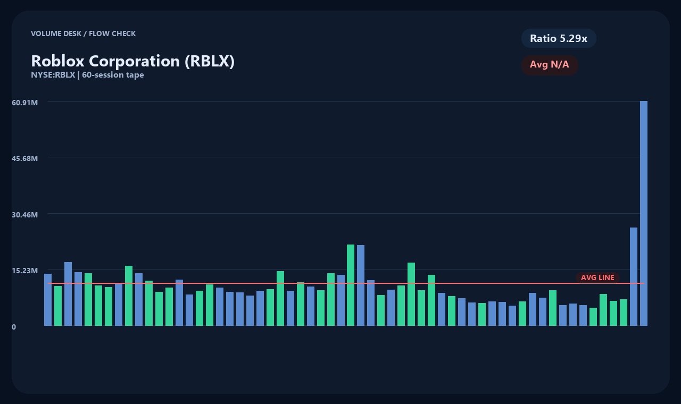Select the Roblox Corporation (RBLX) title
Screen dimensions: 681x404
pos(133,61)
